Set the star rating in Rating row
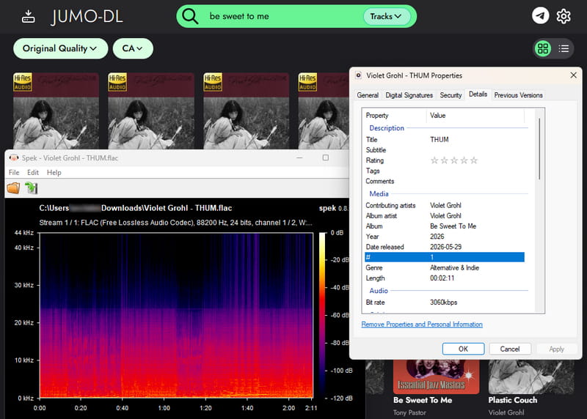Viewport: 587px width, 419px height. 454,160
